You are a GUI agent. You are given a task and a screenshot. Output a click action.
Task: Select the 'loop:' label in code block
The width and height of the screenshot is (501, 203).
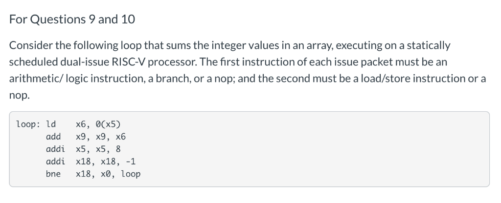pyautogui.click(x=28, y=124)
